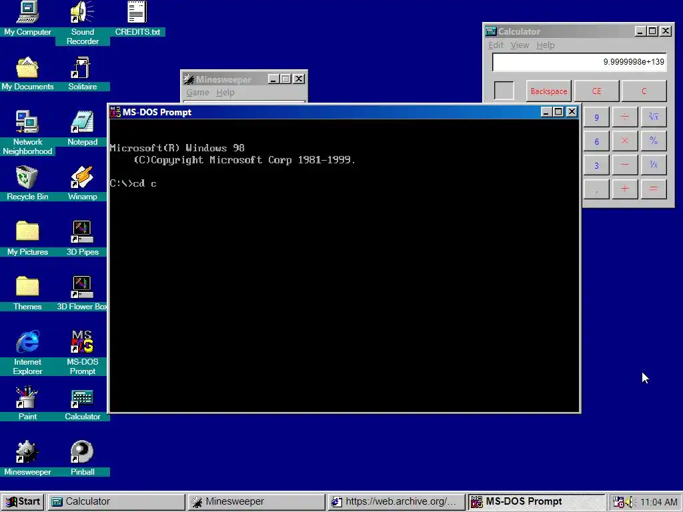Click the scheduler tray icon beside speaker
Image resolution: width=683 pixels, height=512 pixels.
(618, 502)
